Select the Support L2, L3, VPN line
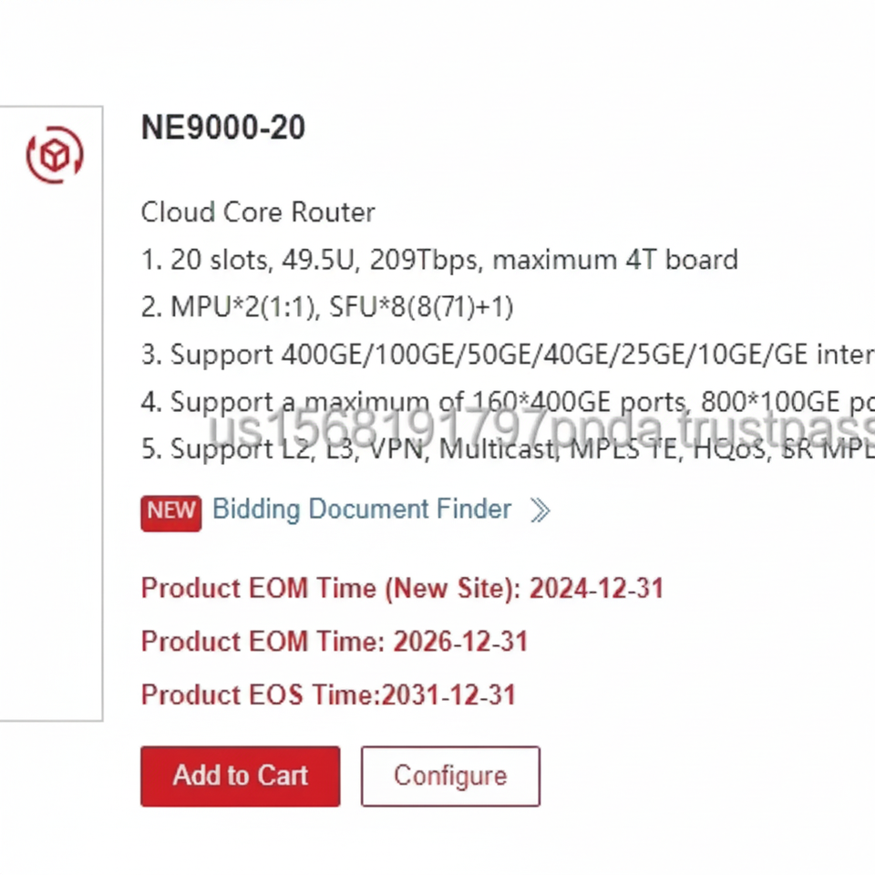This screenshot has height=875, width=875. 506,449
